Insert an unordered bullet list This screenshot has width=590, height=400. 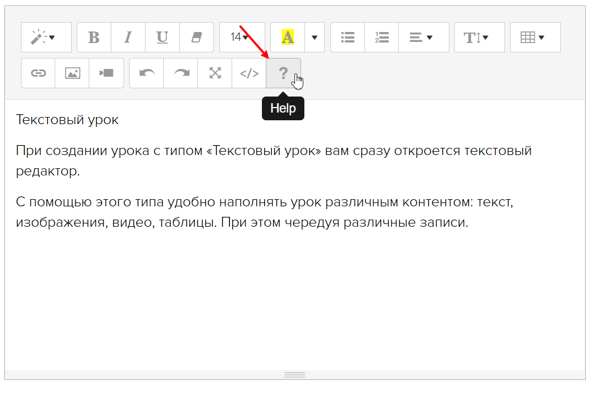pos(347,38)
